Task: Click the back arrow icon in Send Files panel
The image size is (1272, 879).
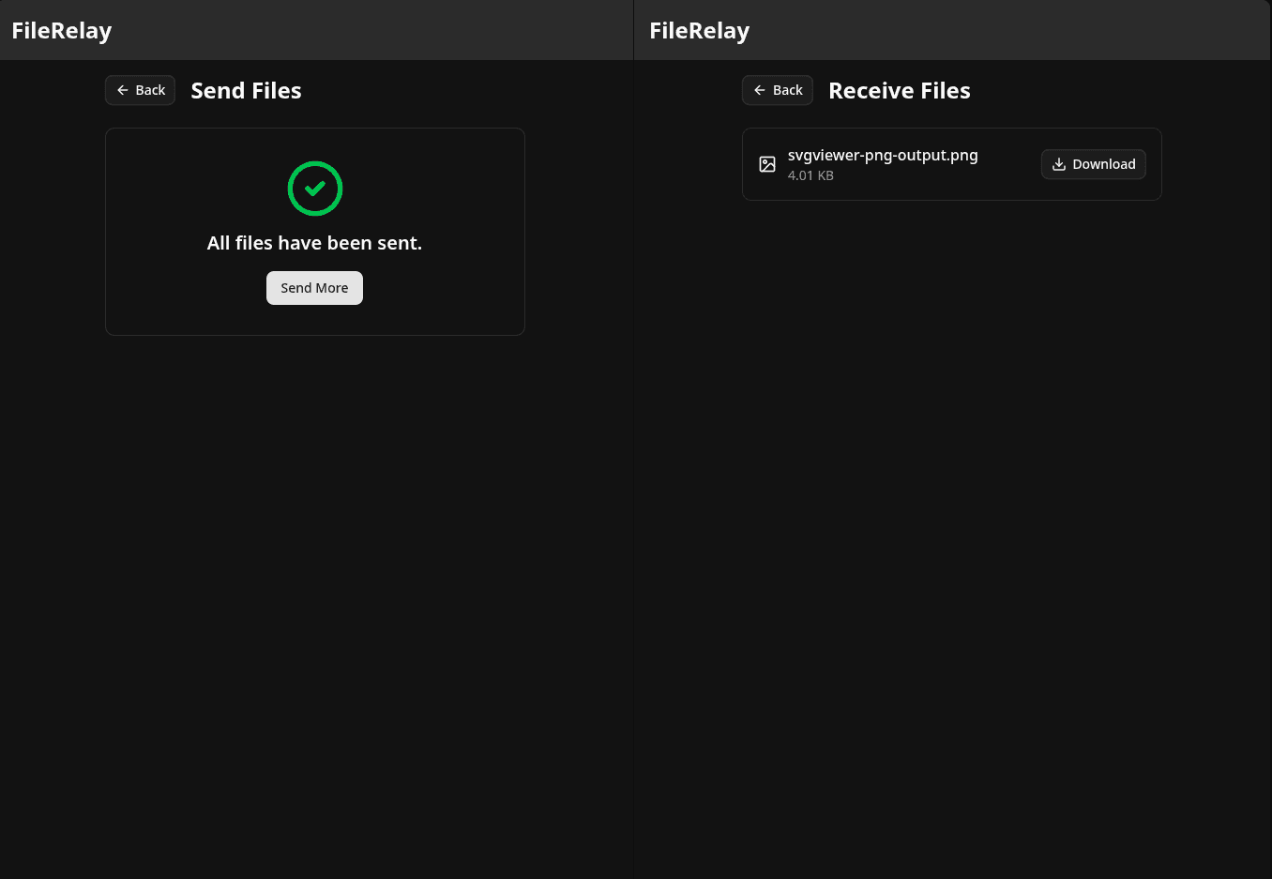Action: [x=123, y=90]
